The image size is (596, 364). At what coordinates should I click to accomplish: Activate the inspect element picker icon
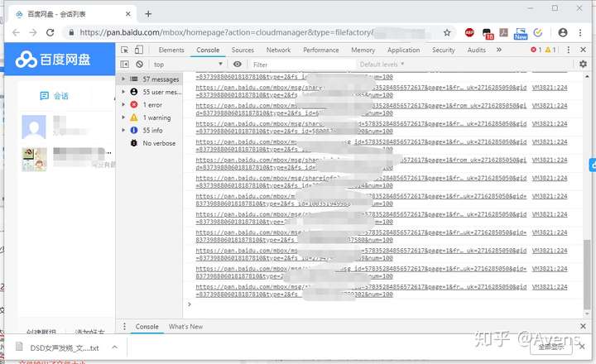tap(125, 50)
